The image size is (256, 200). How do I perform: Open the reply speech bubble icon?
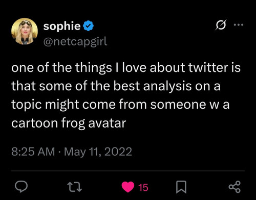point(21,187)
